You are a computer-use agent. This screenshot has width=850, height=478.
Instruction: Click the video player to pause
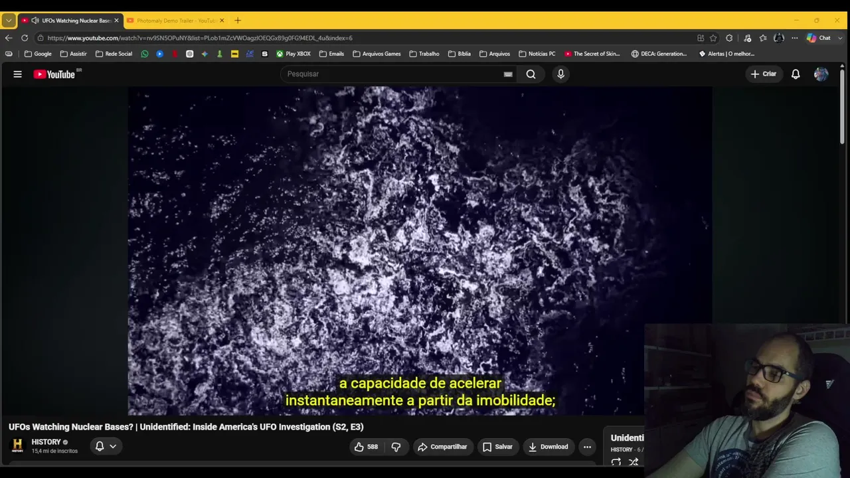420,251
